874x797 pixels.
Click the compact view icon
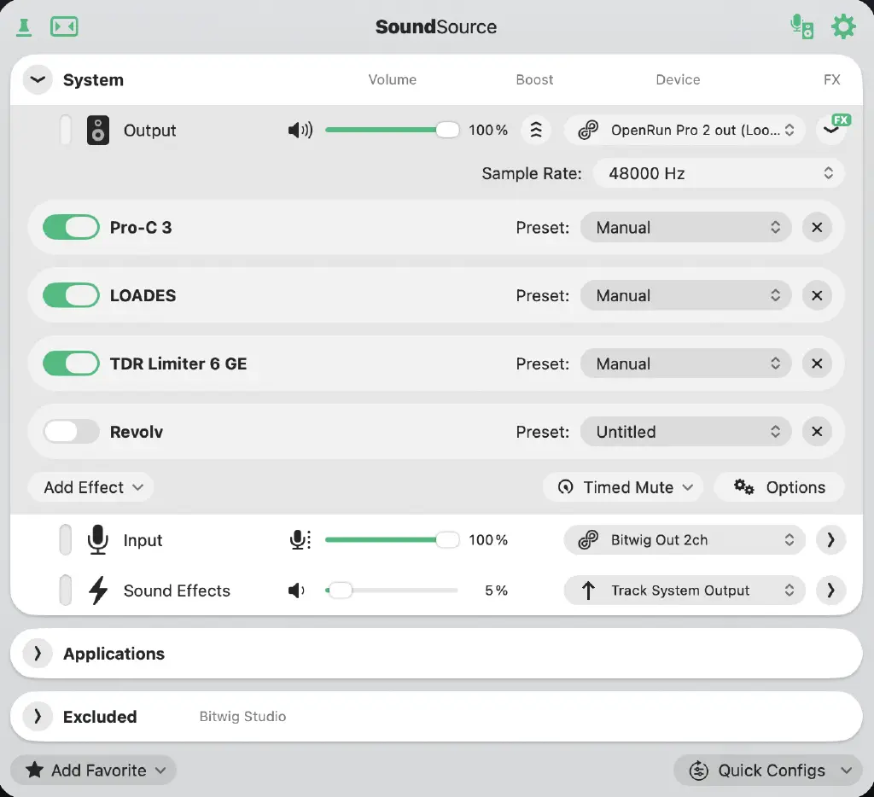pos(64,26)
